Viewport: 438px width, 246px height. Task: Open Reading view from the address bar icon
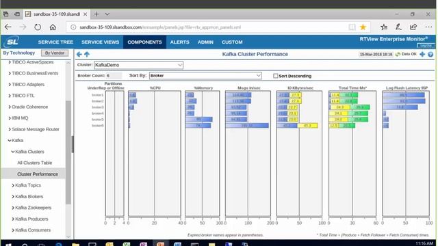click(352, 27)
